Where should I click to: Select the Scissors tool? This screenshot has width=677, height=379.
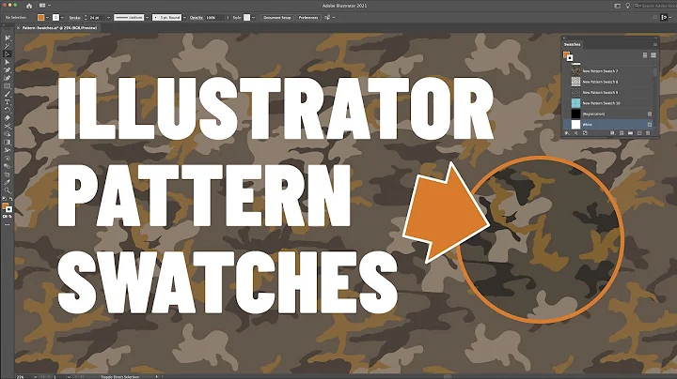(8, 127)
